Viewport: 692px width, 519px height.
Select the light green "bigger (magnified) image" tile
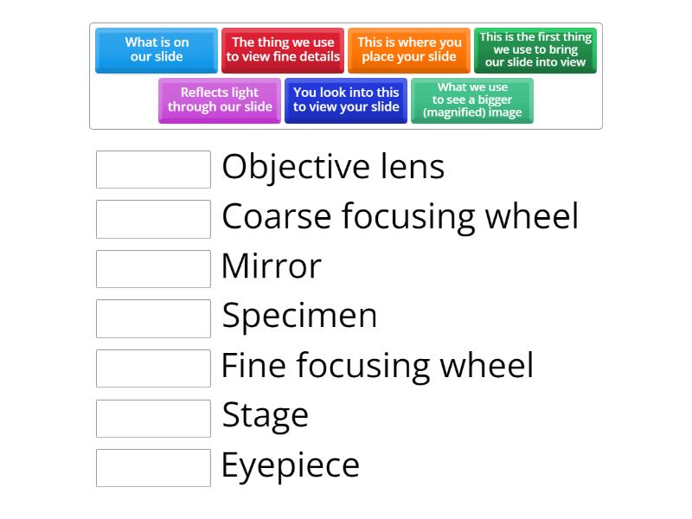point(472,100)
